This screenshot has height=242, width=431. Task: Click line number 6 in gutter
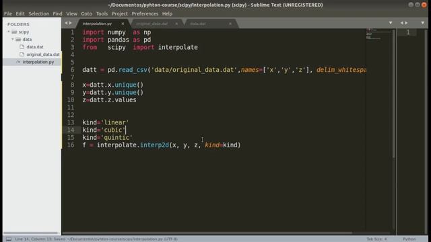(72, 70)
